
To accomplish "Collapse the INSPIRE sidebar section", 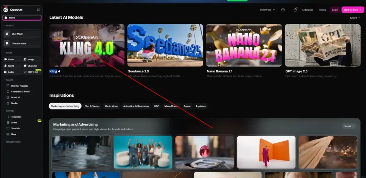I will (x=9, y=111).
